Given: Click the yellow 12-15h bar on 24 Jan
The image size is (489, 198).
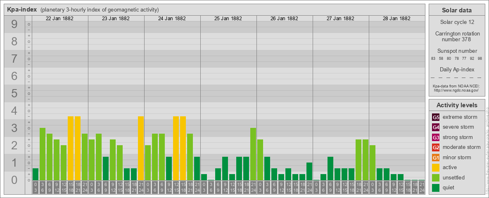Looking at the screenshot, I should click(x=176, y=148).
